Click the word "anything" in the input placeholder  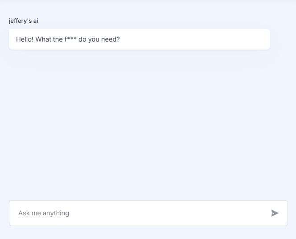click(x=56, y=213)
